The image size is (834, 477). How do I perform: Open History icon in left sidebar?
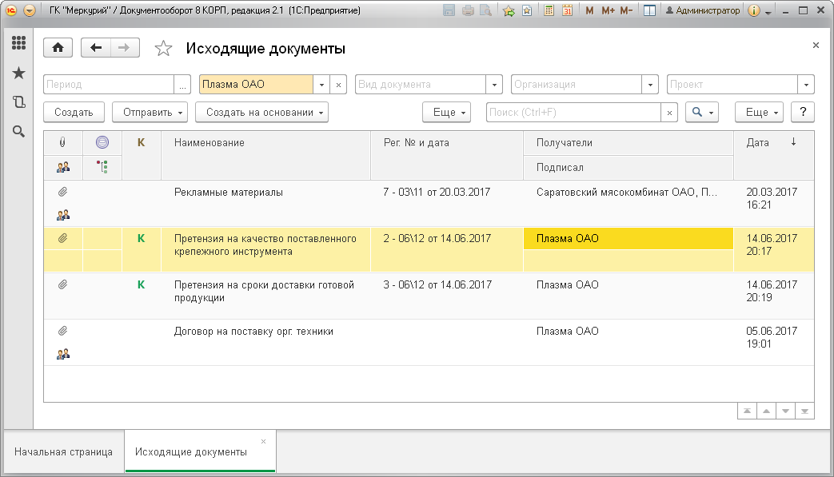coord(18,102)
